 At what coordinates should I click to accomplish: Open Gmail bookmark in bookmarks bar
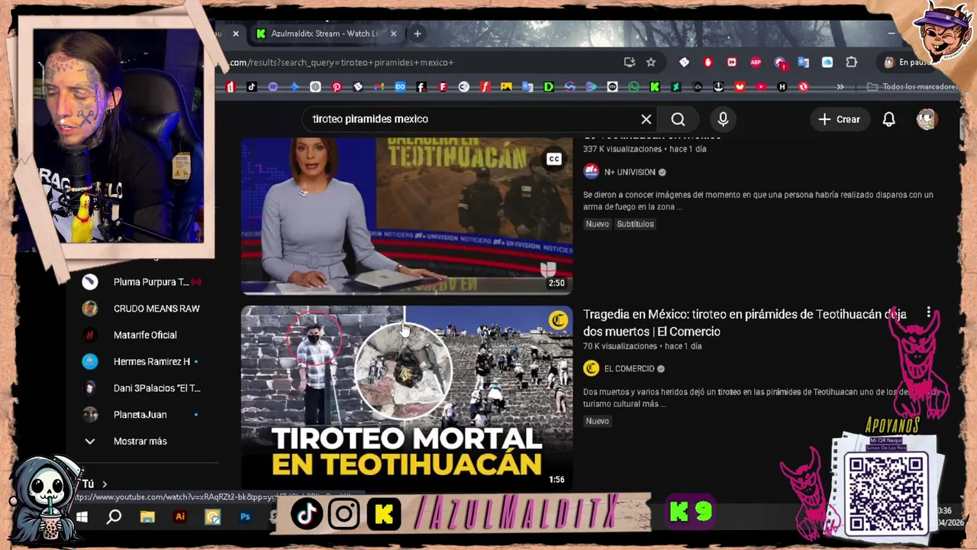click(379, 87)
